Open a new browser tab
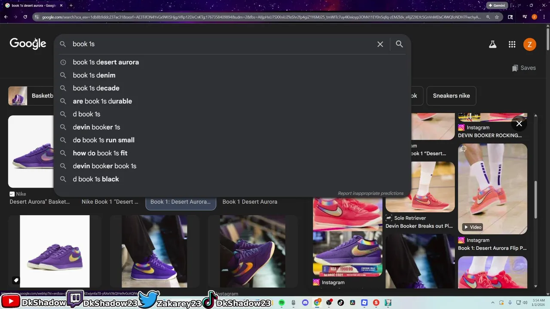 pyautogui.click(x=71, y=6)
